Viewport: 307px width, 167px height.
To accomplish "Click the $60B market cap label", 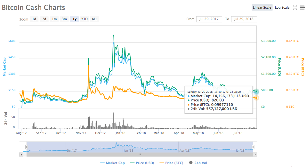I will [x=12, y=41].
